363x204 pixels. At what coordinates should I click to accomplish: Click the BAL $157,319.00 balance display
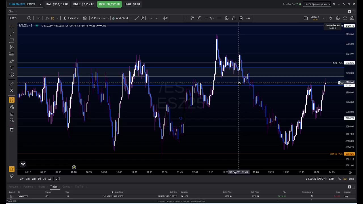point(57,4)
